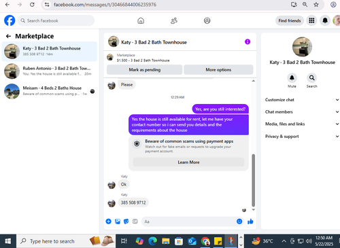340x248 pixels.
Task: Click the '385 508 9712' message bubble
Action: 133,202
